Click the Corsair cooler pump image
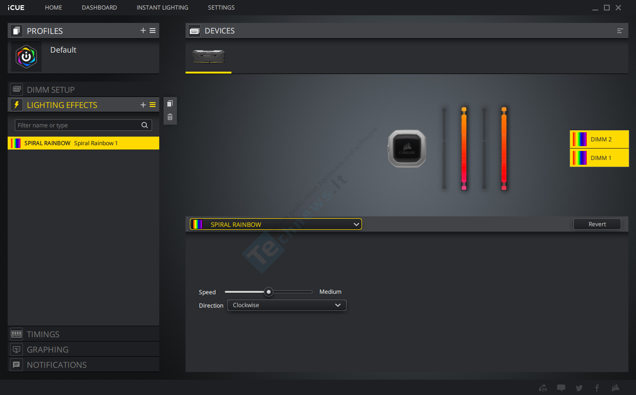This screenshot has width=636, height=395. click(x=406, y=149)
